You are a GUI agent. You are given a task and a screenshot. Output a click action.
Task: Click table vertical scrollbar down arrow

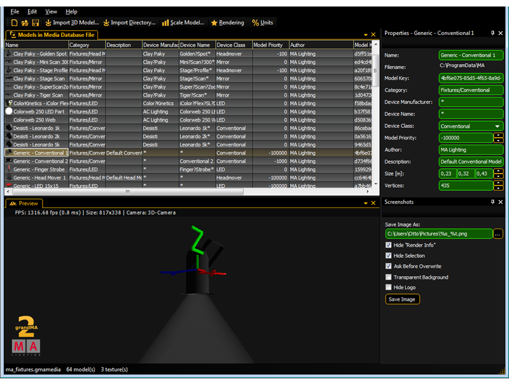pyautogui.click(x=375, y=184)
